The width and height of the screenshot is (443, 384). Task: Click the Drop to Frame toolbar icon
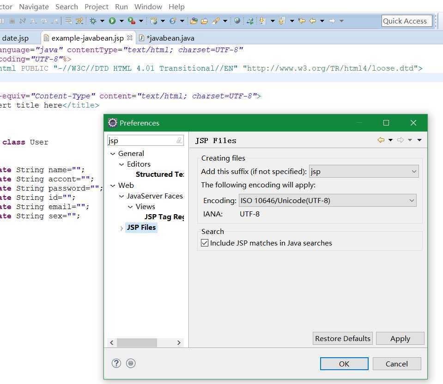pyautogui.click(x=68, y=21)
